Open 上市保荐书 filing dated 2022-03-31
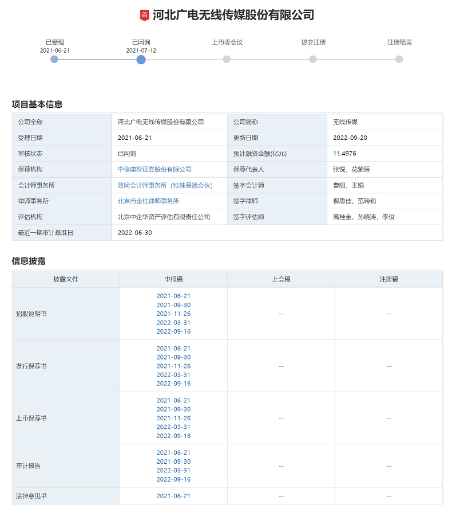456x512 pixels. coord(173,427)
